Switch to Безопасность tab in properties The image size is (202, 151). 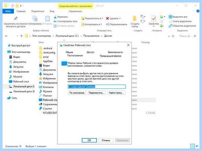(115, 52)
